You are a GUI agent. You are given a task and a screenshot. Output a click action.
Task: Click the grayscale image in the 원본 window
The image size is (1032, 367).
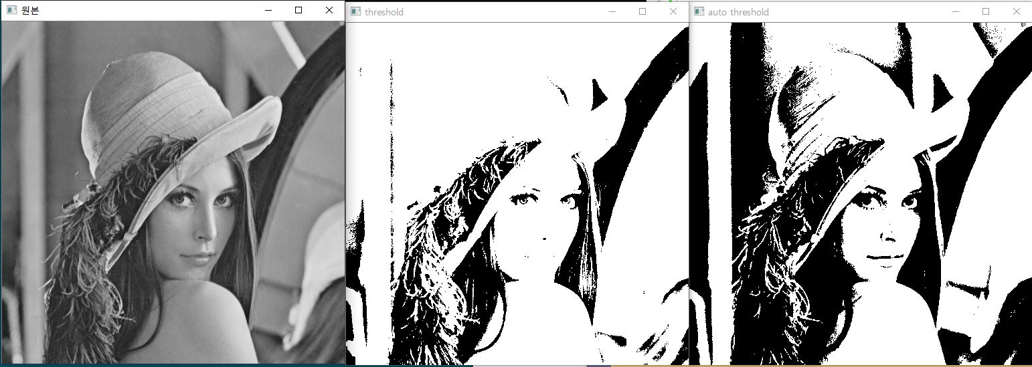pyautogui.click(x=173, y=192)
